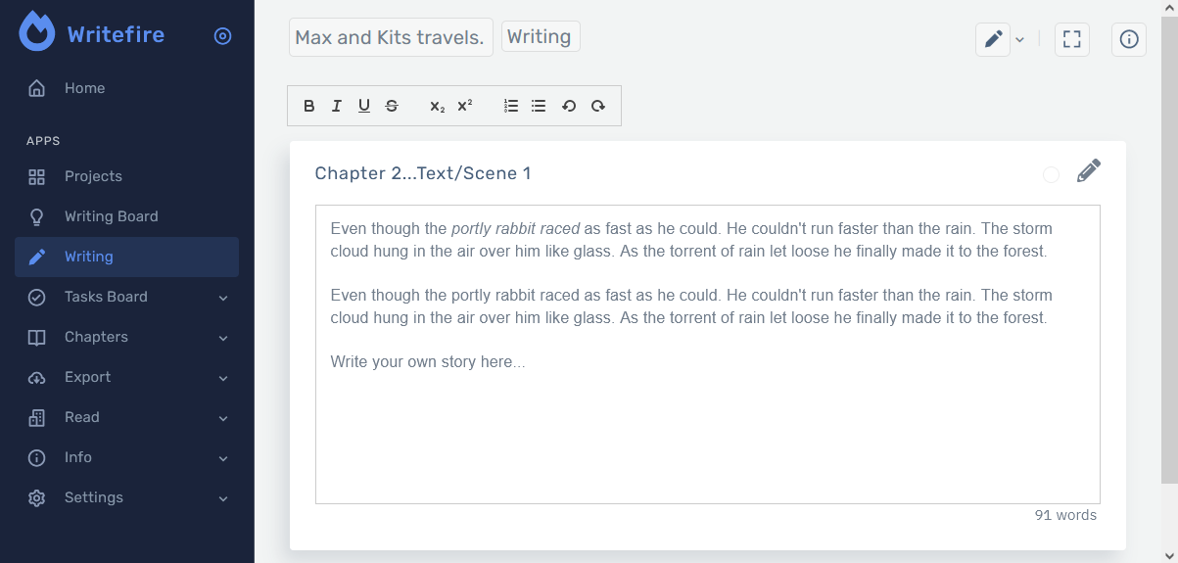Enter fullscreen writing mode
This screenshot has width=1178, height=563.
click(1072, 39)
